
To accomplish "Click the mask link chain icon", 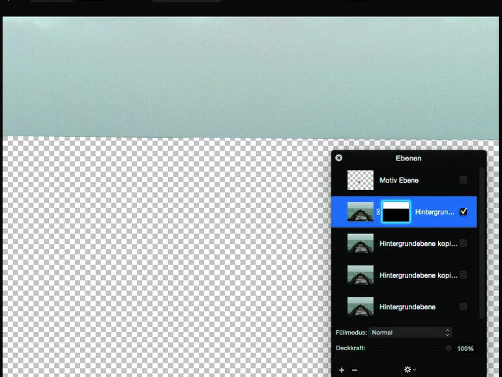I will (x=378, y=212).
